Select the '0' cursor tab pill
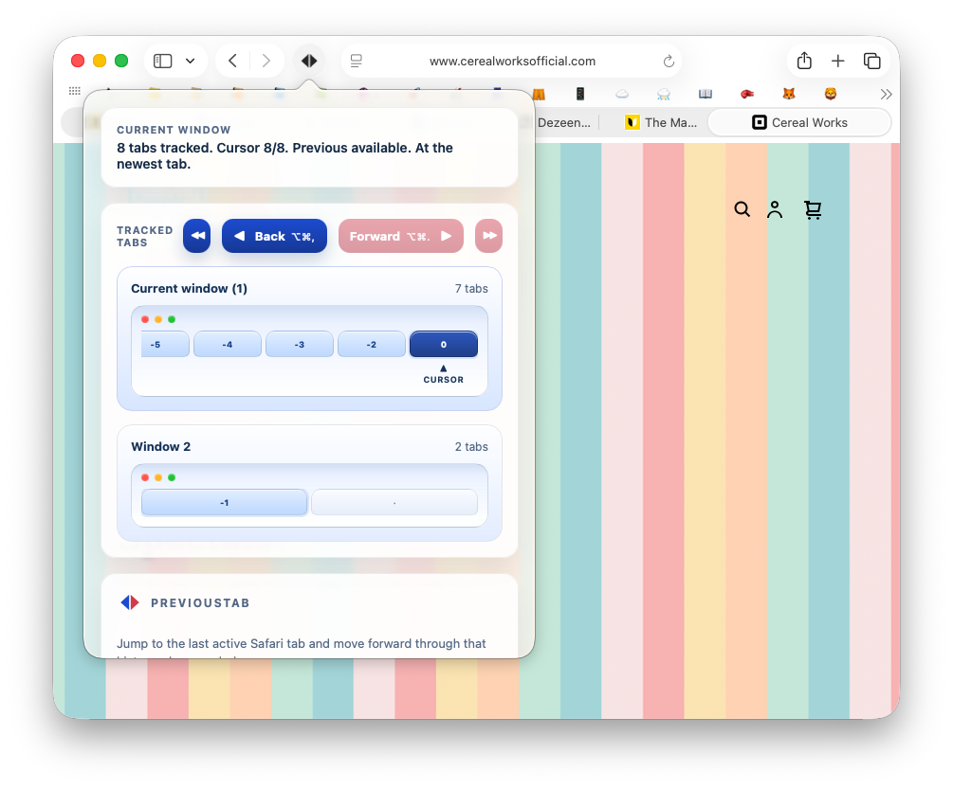This screenshot has width=953, height=789. coord(443,344)
